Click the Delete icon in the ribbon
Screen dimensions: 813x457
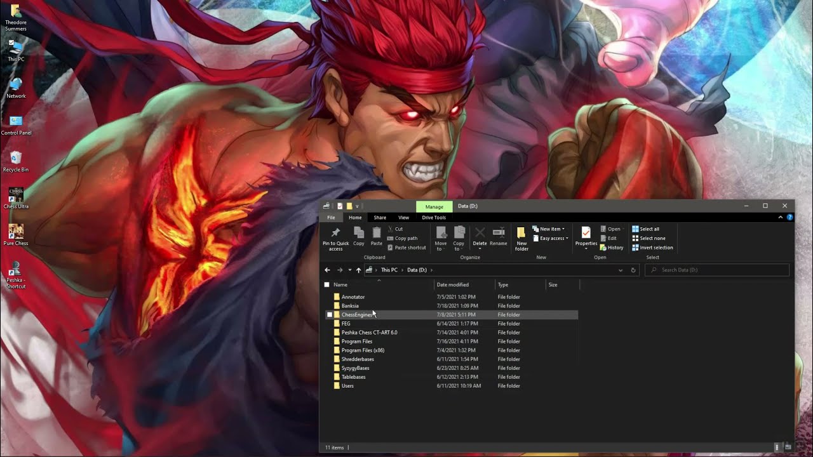point(480,233)
